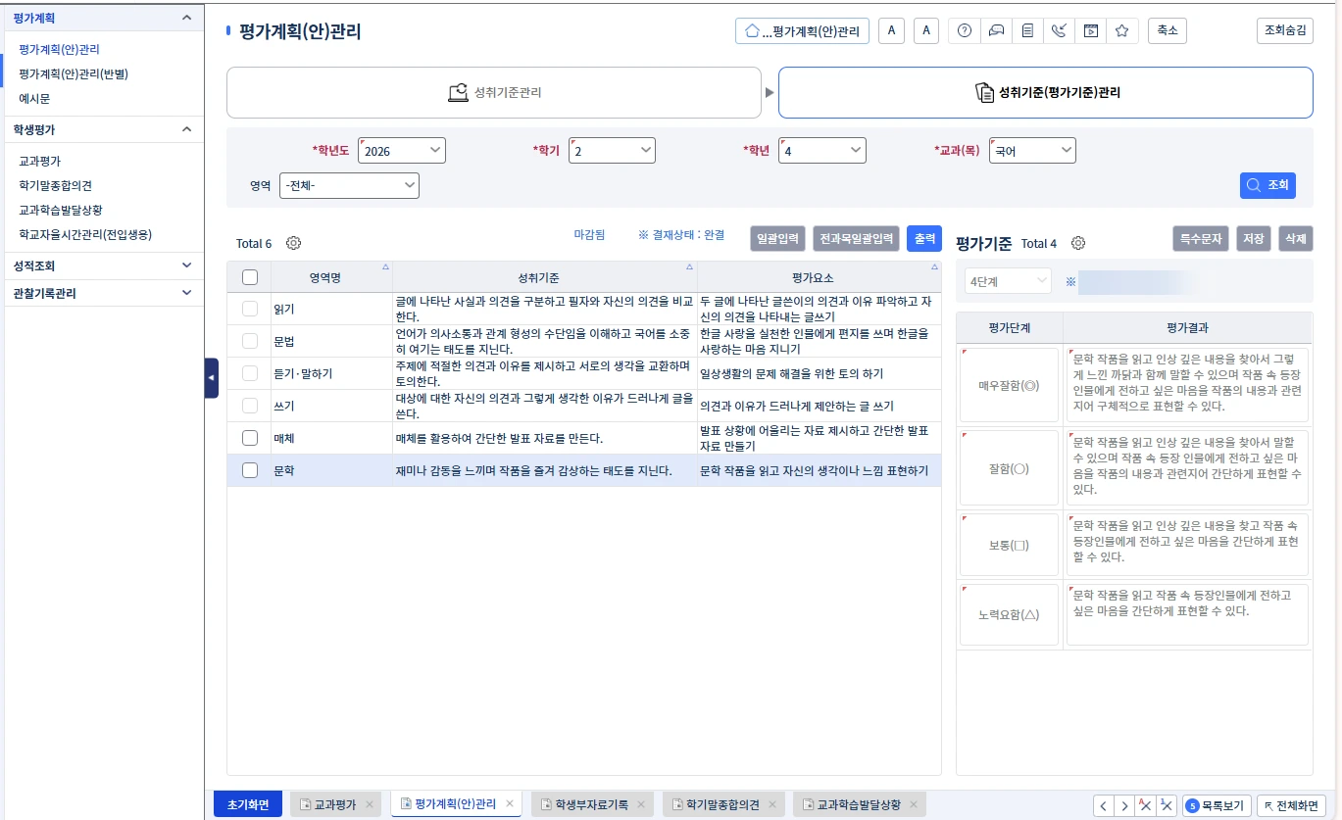The height and width of the screenshot is (820, 1342).
Task: Add page to favorites with star icon
Action: point(1121,30)
